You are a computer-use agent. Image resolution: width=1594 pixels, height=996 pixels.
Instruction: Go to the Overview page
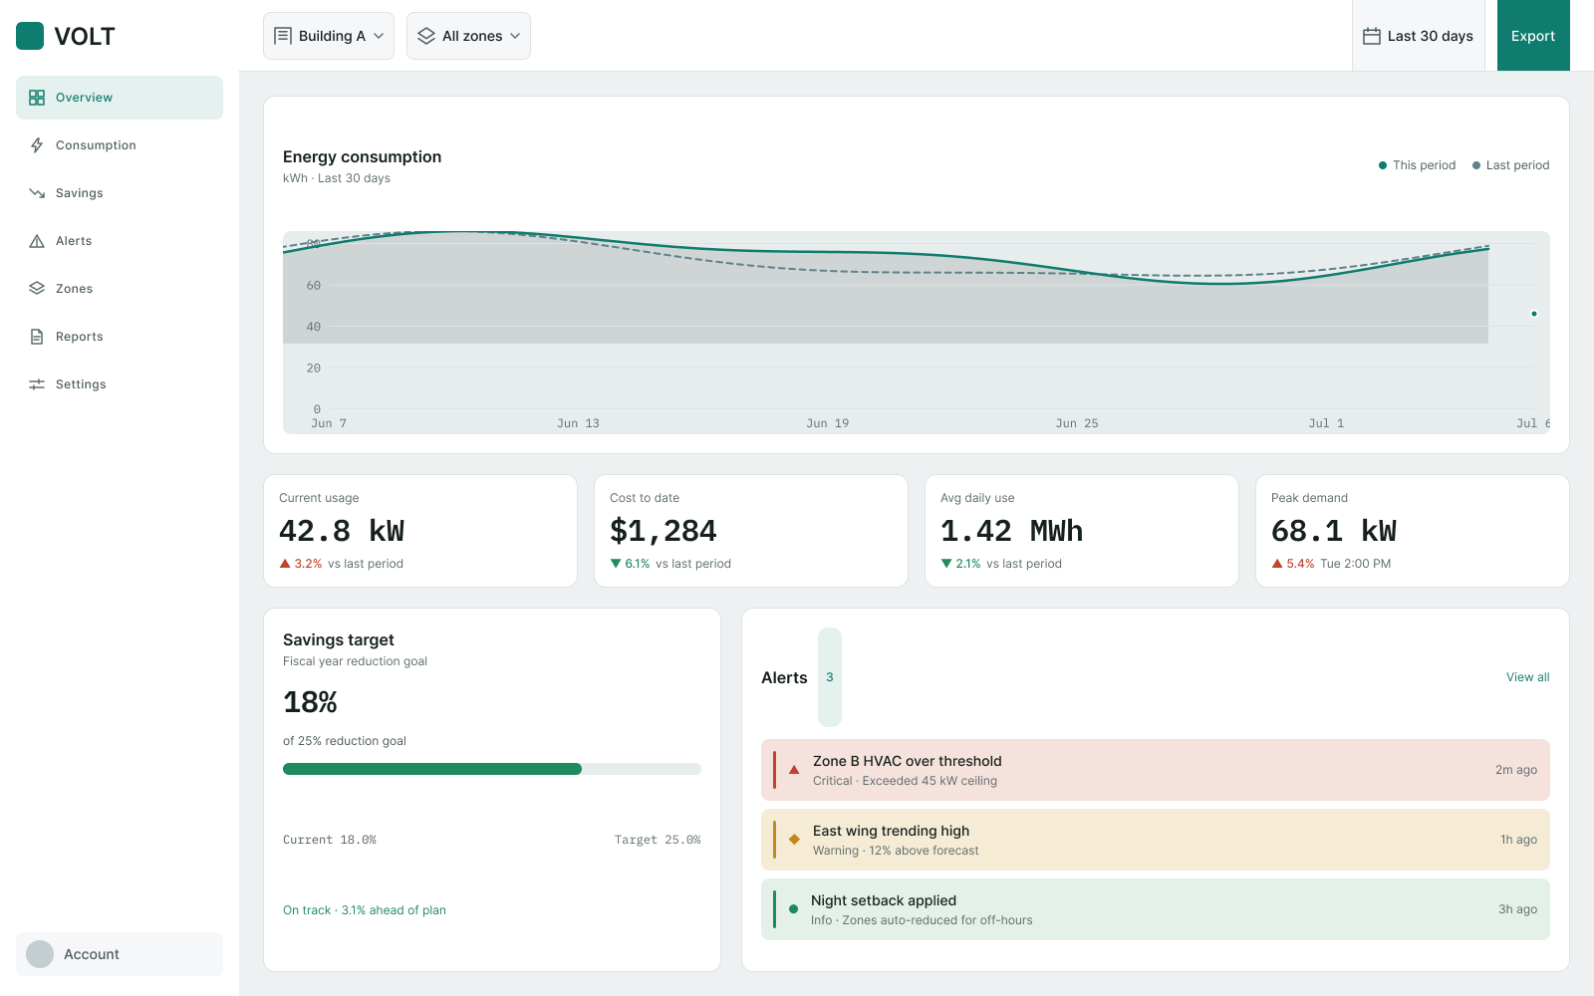tap(120, 98)
